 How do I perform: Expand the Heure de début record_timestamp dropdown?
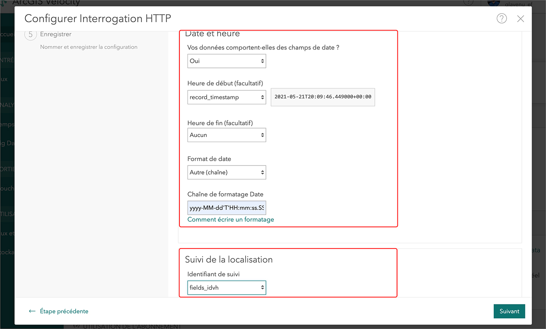click(227, 97)
